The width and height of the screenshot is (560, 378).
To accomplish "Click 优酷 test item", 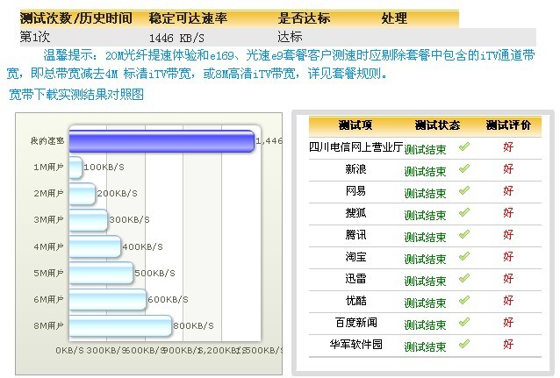I will point(355,301).
